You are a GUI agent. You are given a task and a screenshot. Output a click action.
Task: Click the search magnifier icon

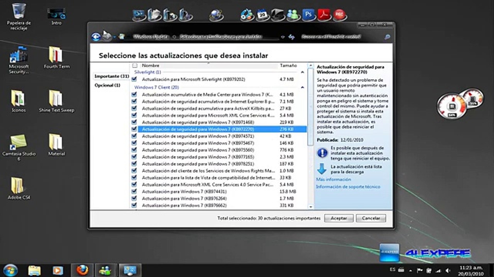(x=387, y=37)
